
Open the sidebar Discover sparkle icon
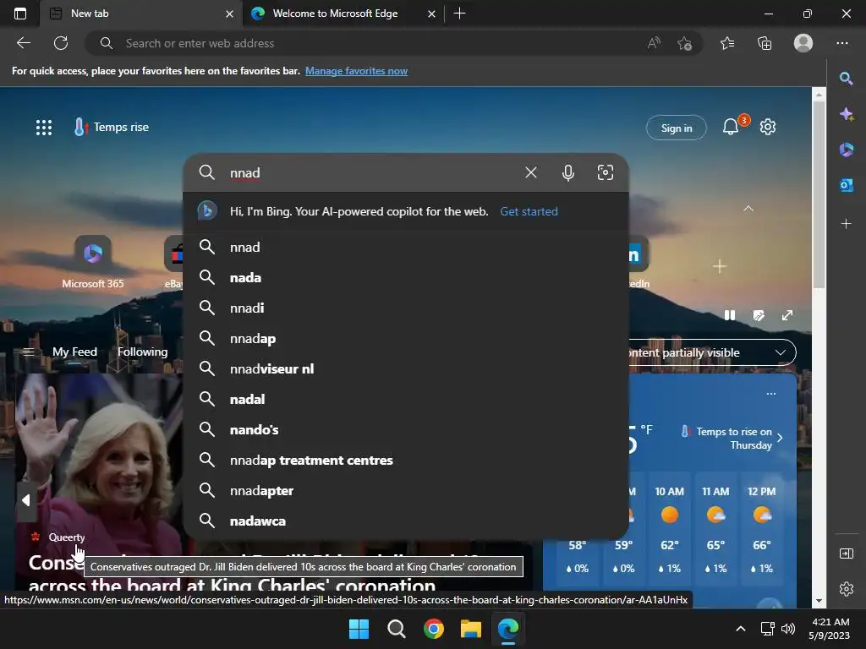coord(846,114)
